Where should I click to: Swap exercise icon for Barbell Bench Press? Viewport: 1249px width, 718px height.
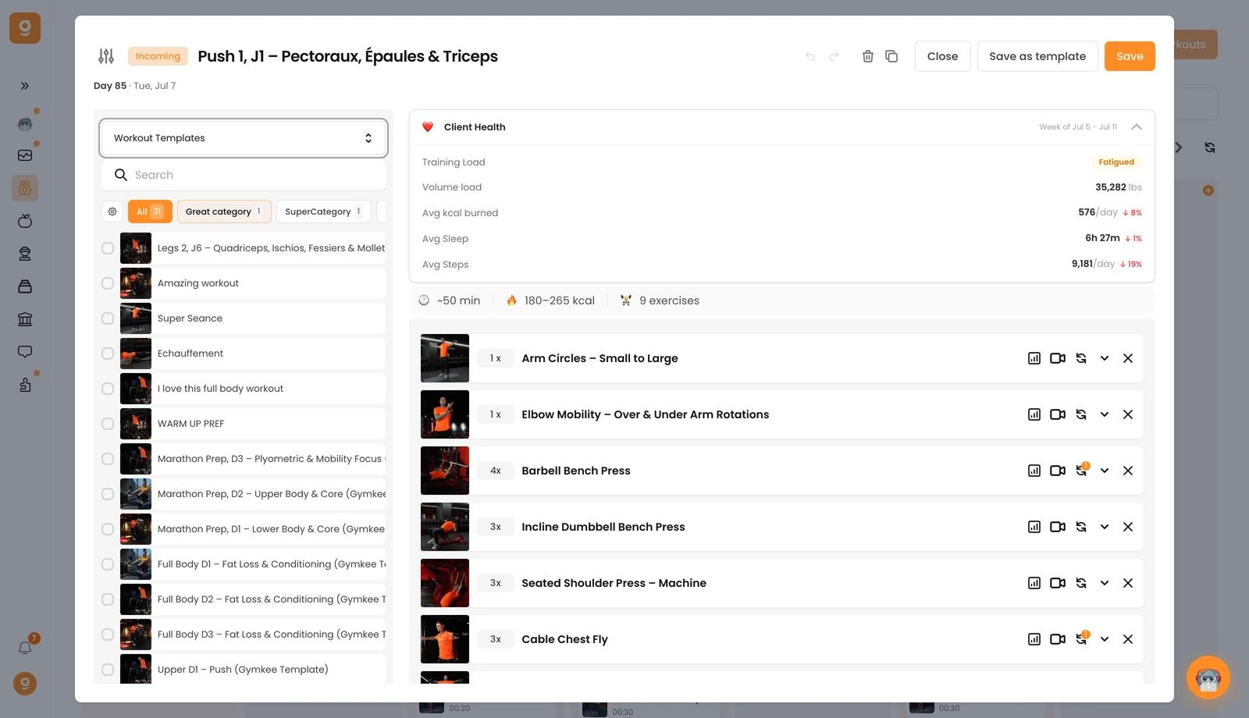(1081, 471)
